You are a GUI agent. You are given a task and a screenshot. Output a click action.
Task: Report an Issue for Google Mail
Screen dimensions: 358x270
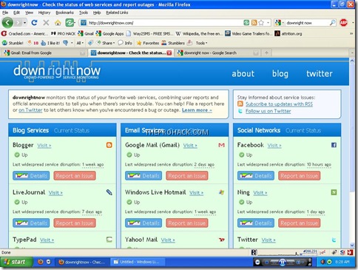(x=187, y=176)
